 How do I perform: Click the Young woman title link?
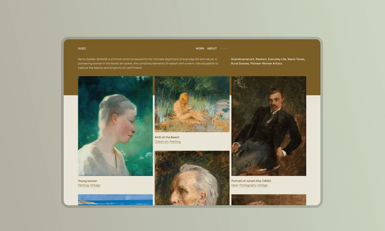87,181
